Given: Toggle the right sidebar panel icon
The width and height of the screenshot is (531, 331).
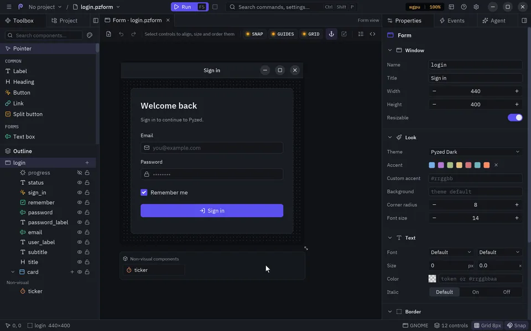Looking at the screenshot, I should point(524,20).
